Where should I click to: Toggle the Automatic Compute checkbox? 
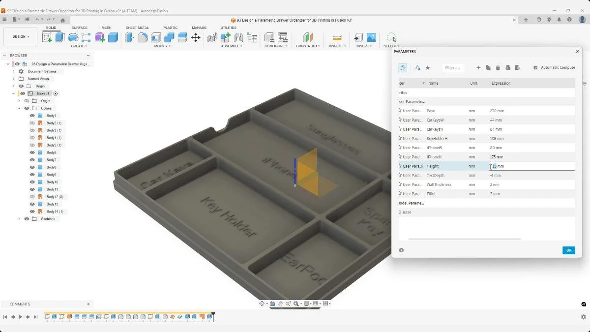[x=536, y=67]
